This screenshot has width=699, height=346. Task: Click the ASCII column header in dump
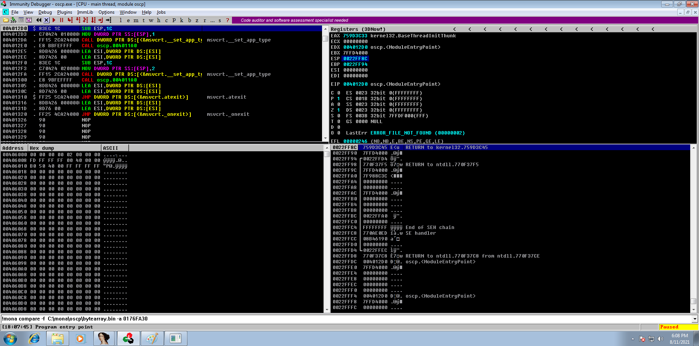coord(115,148)
